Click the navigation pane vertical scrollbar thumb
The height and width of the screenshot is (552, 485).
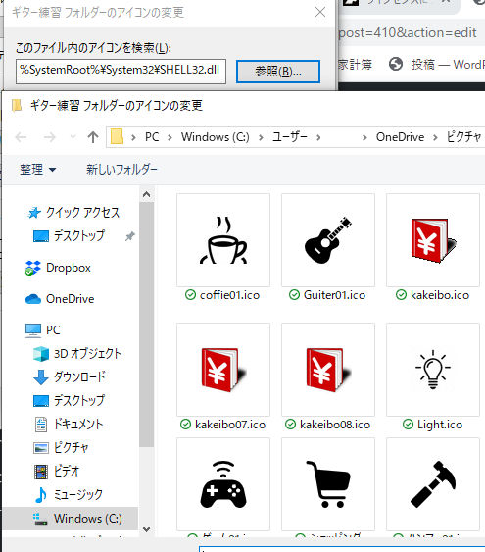pos(147,325)
